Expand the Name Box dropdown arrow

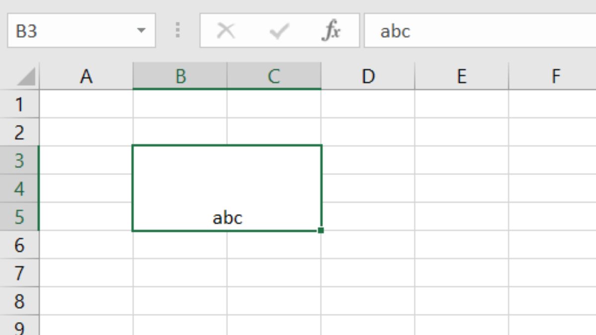click(142, 31)
